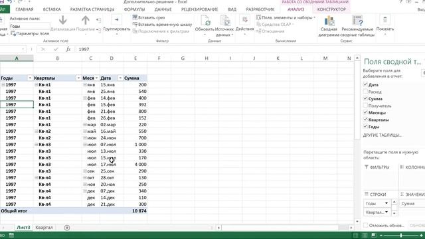Switch to the Квартал sheet tab
Screen dimensions: 425x239
(44, 228)
